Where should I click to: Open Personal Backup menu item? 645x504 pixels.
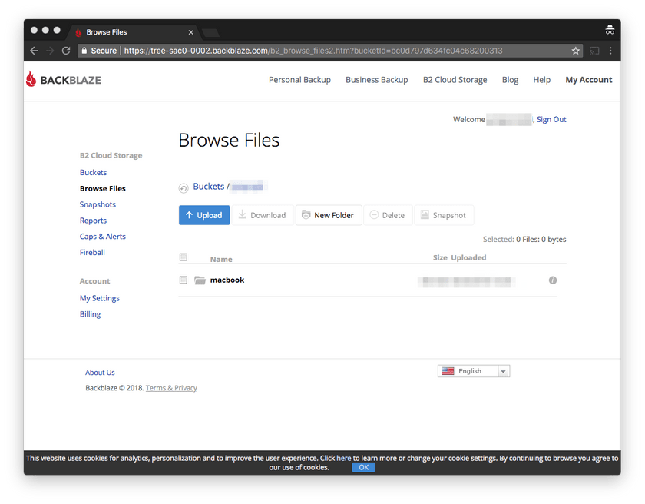[299, 80]
